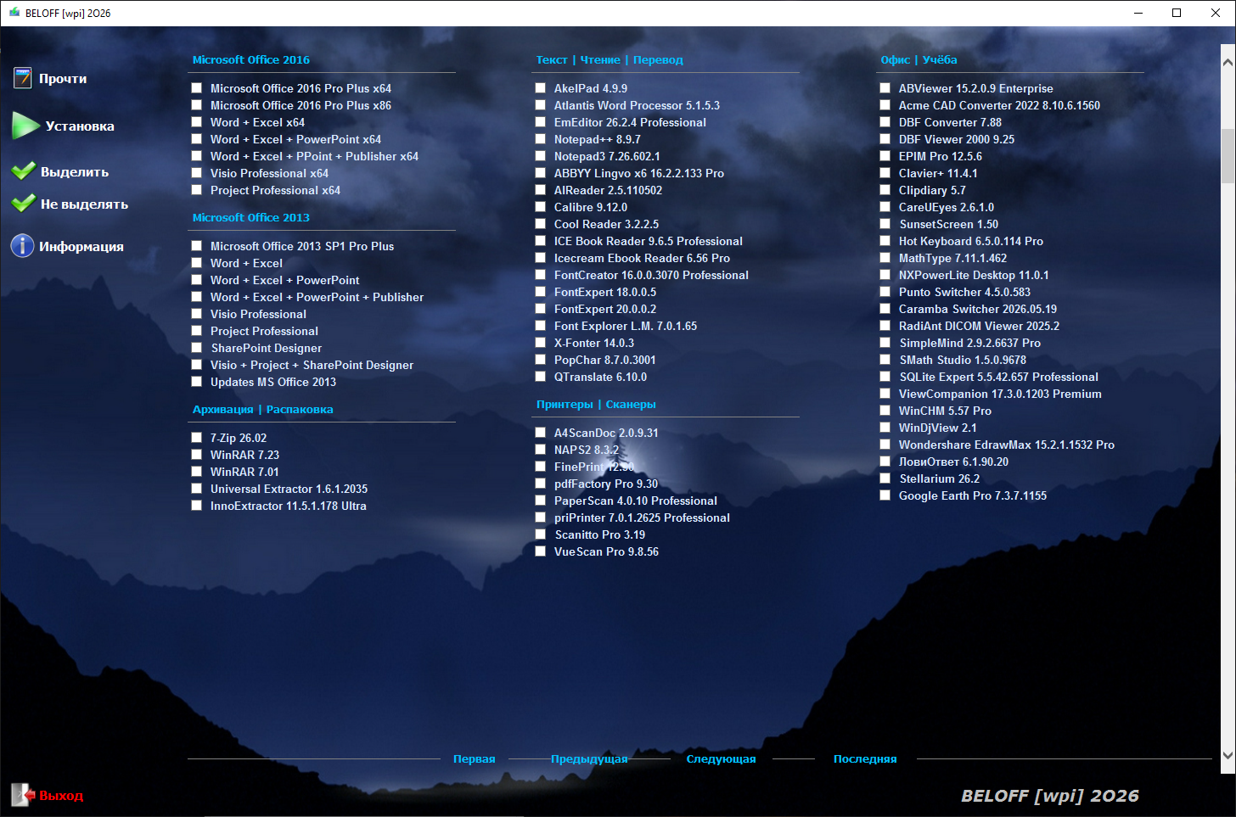Click the PaperScan 4.0.10 Professional label

636,501
